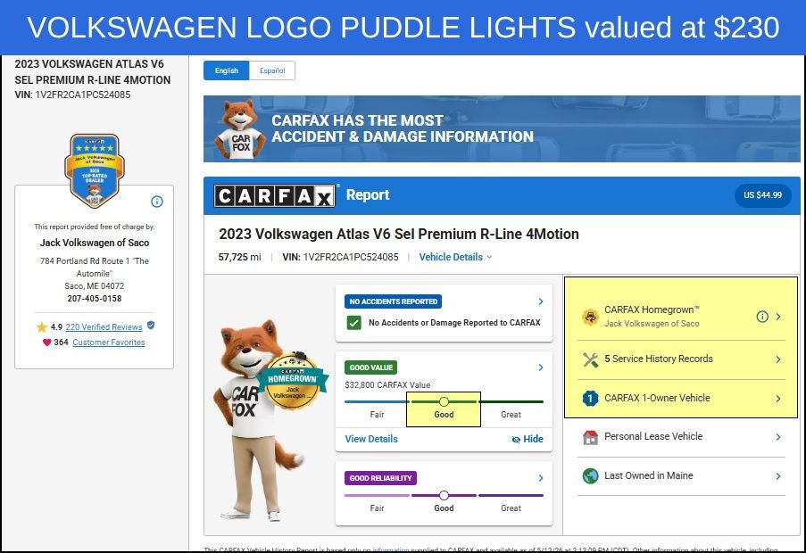Click the CARFAX Homegrown flower icon
This screenshot has height=553, width=806.
click(590, 317)
